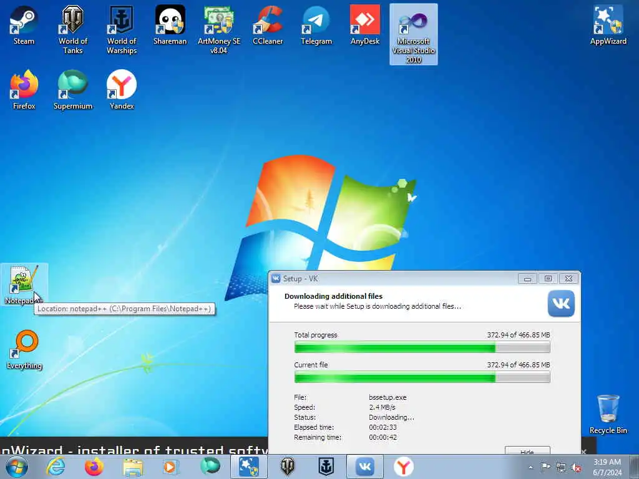Switch to VK Setup taskbar button
The height and width of the screenshot is (479, 639).
[364, 467]
